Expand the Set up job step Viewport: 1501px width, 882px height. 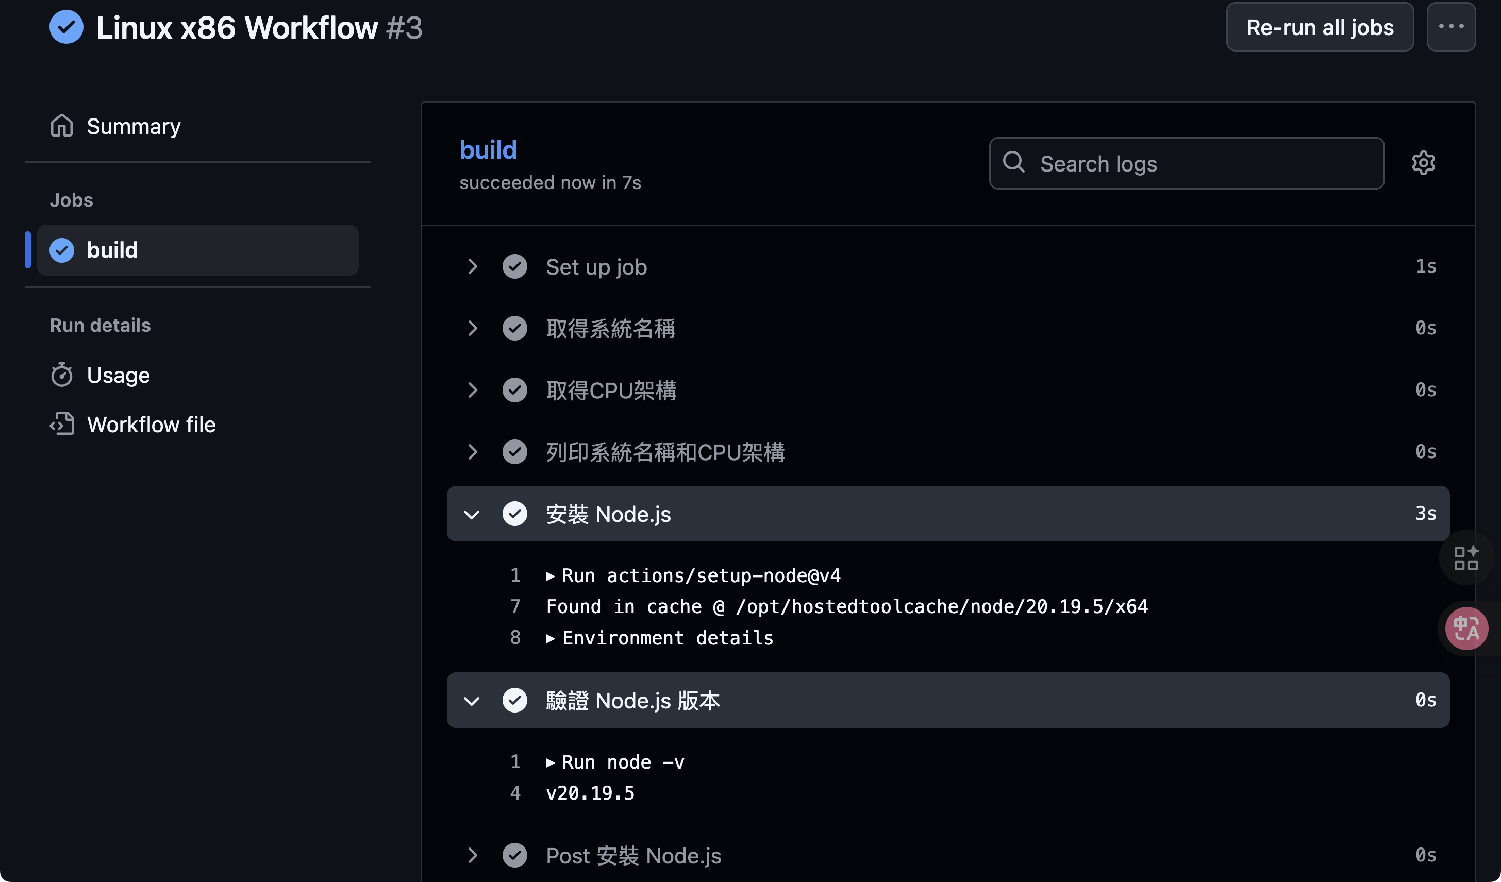(473, 267)
